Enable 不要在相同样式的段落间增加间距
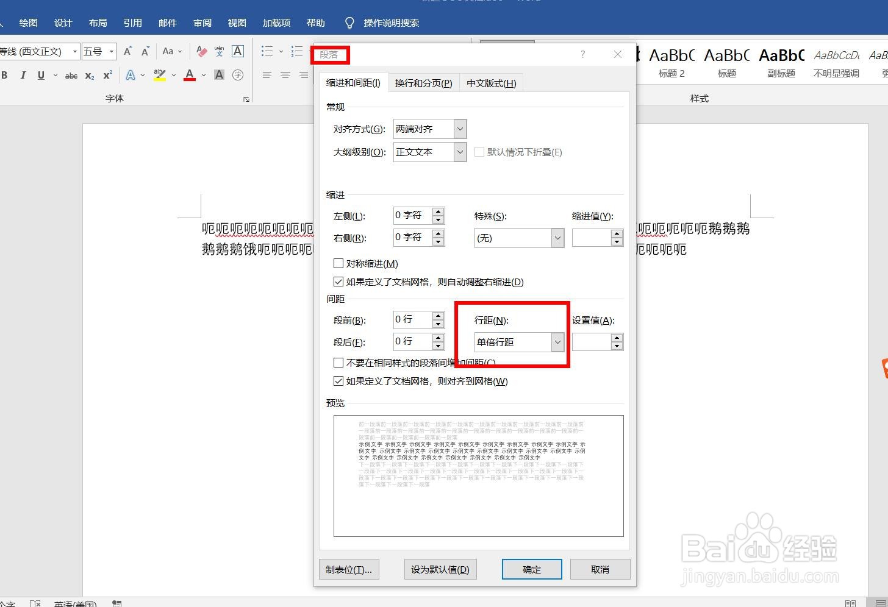 pos(338,363)
